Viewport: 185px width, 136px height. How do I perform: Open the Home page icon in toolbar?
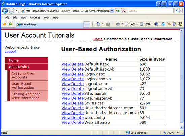click(98, 24)
